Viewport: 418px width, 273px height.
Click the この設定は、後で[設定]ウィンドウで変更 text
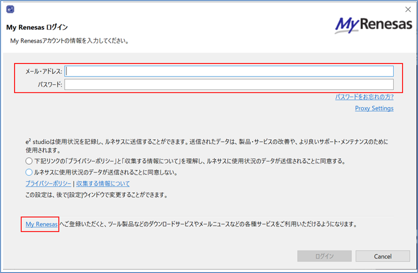pyautogui.click(x=96, y=195)
